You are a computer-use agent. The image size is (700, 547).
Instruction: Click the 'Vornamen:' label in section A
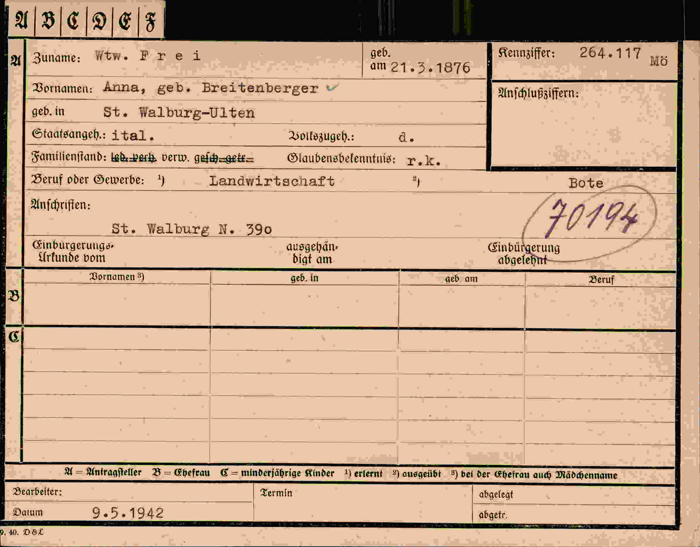tap(63, 88)
